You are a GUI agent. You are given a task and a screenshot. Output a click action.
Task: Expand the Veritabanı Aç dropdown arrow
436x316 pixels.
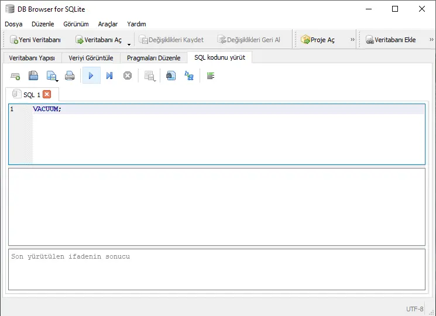[129, 44]
